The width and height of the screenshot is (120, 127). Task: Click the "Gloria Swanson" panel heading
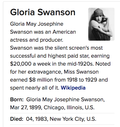pyautogui.click(x=43, y=12)
